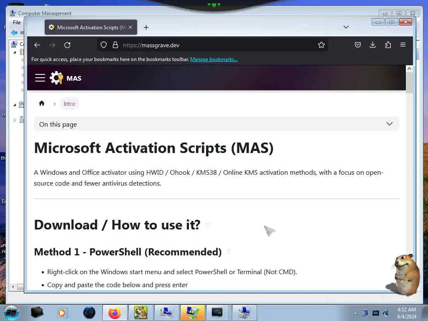This screenshot has width=428, height=321.
Task: Open a new browser tab
Action: [x=146, y=27]
